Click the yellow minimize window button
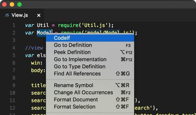Image resolution: width=196 pixels, height=115 pixels. (x=12, y=4)
